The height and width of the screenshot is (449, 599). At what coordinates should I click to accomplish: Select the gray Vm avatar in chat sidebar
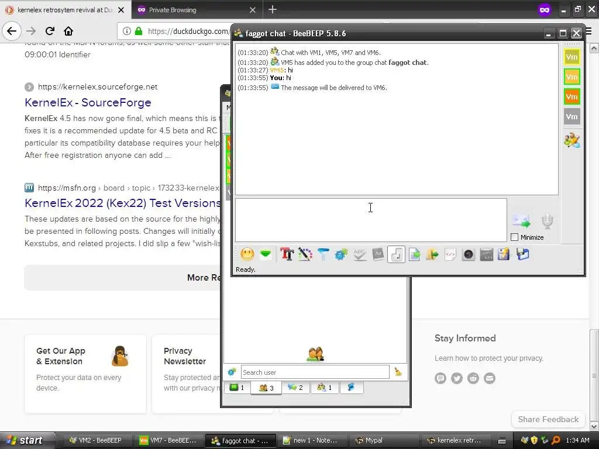pos(572,116)
